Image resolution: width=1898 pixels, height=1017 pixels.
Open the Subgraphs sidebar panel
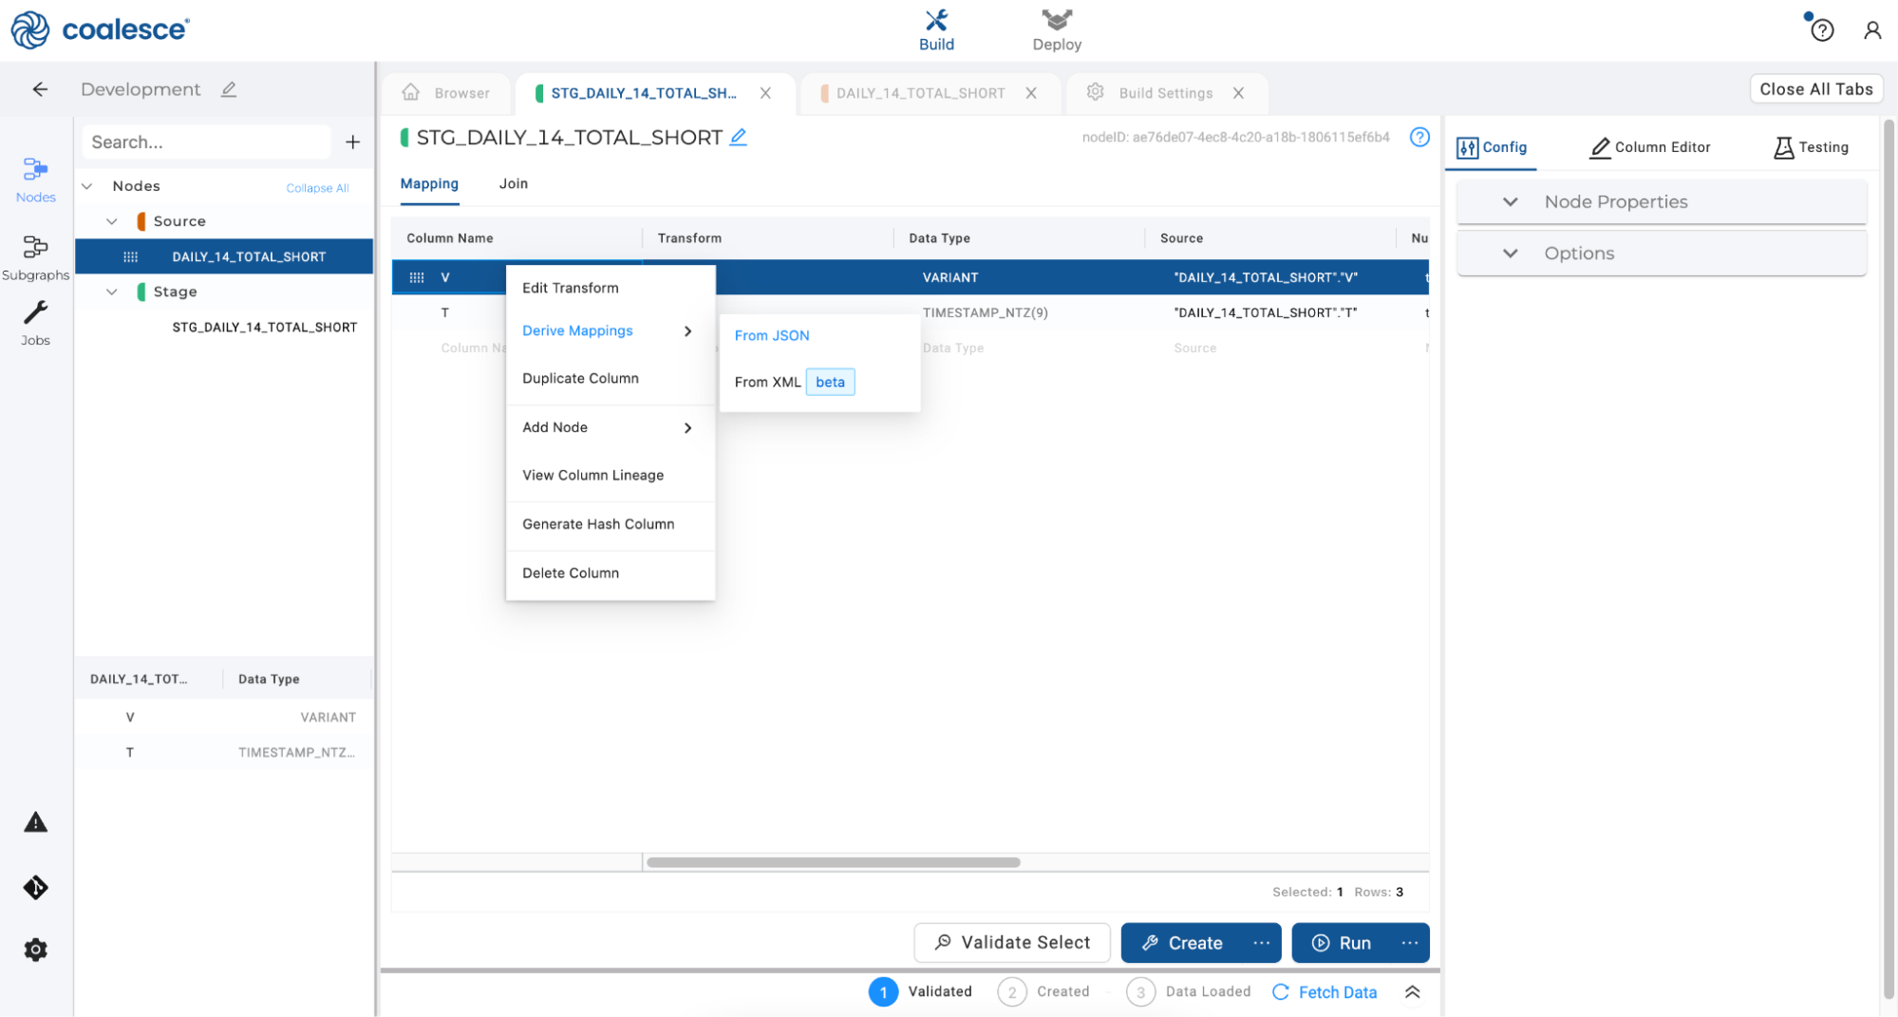[x=35, y=257]
